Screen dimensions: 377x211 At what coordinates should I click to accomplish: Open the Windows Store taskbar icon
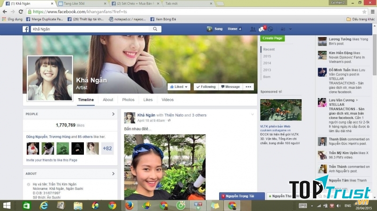26,205
